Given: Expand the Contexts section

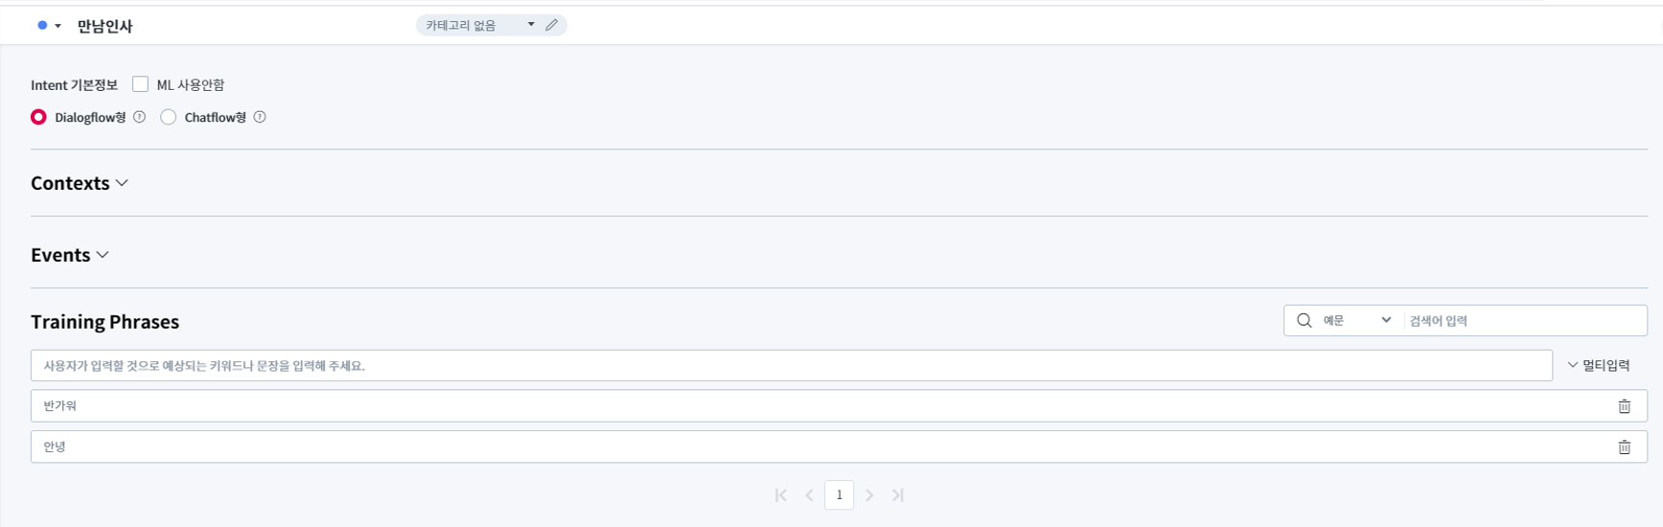Looking at the screenshot, I should tap(80, 183).
